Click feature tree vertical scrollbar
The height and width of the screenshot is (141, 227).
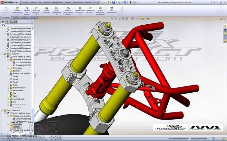33,79
